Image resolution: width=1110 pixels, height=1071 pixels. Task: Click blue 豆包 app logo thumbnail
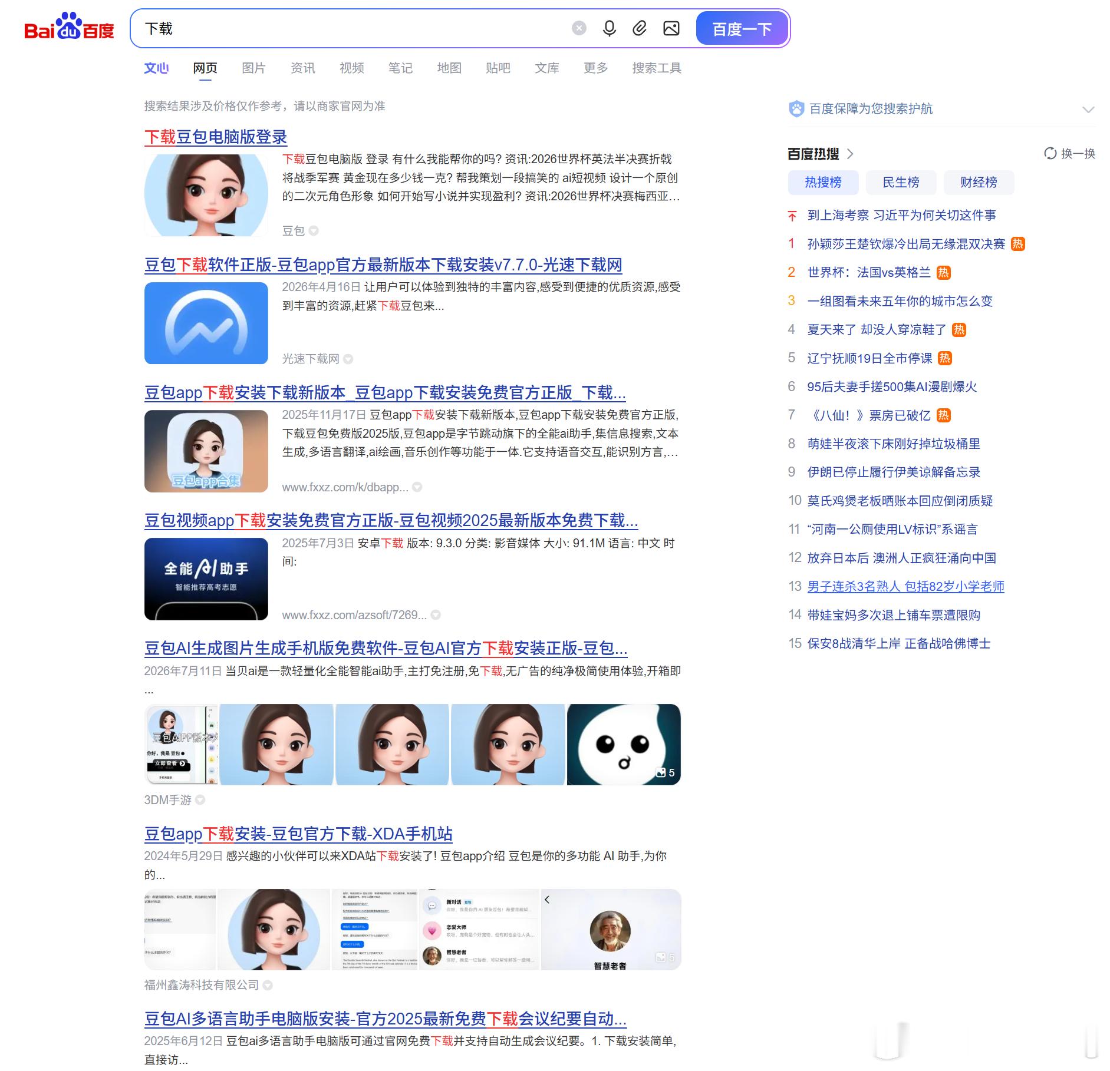206,323
